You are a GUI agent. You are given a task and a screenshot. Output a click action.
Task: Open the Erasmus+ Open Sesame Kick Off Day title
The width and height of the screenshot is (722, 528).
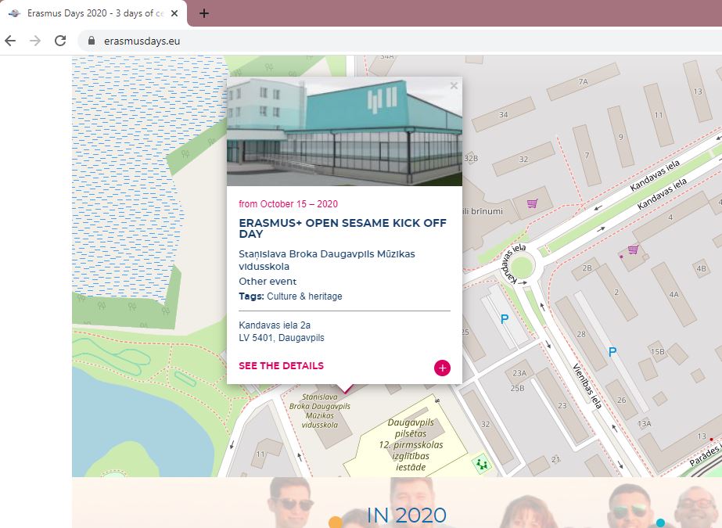tap(343, 228)
